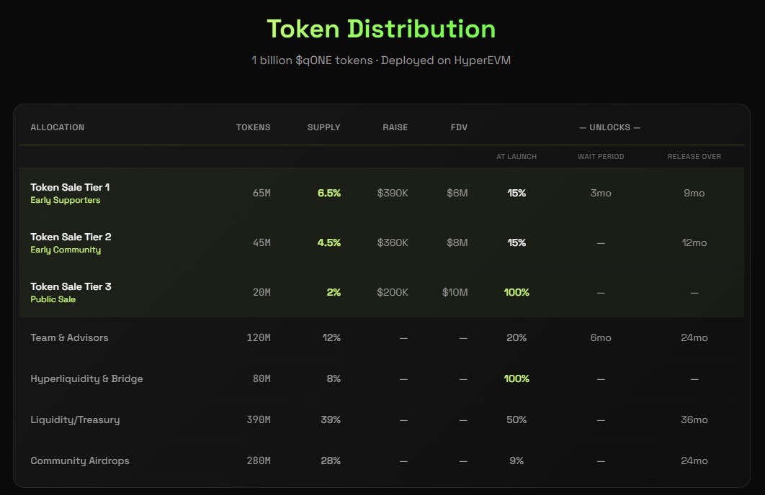This screenshot has width=765, height=495.
Task: Click the WAIT PERIOD sub-header
Action: pyautogui.click(x=601, y=156)
